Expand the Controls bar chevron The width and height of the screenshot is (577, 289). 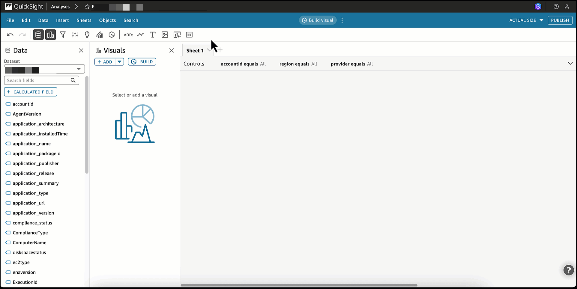(570, 63)
